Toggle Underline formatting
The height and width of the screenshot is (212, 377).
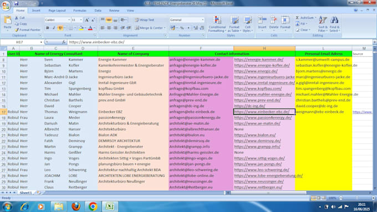pyautogui.click(x=60, y=28)
